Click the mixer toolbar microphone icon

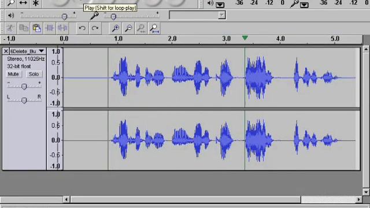click(94, 16)
